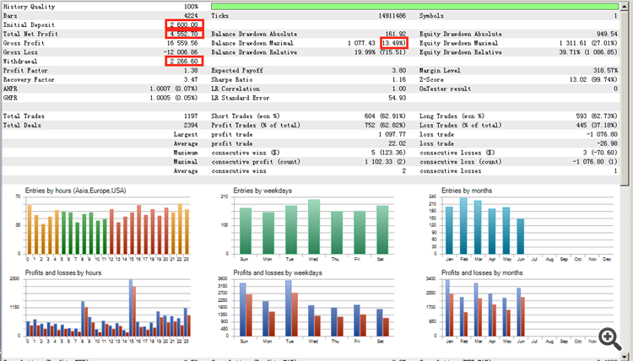Click the Wed bar in Entries by weekdays

[x=314, y=227]
